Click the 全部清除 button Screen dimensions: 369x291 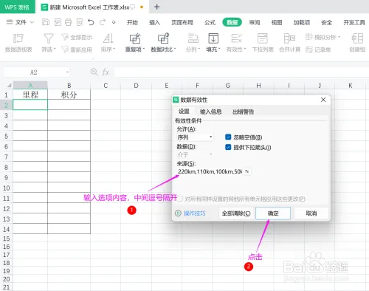click(236, 213)
